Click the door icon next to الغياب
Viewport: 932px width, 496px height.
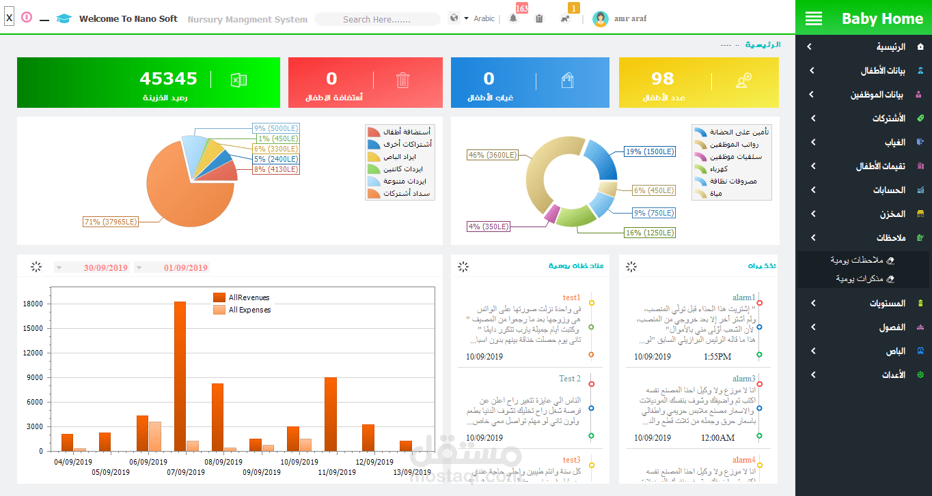pos(920,142)
